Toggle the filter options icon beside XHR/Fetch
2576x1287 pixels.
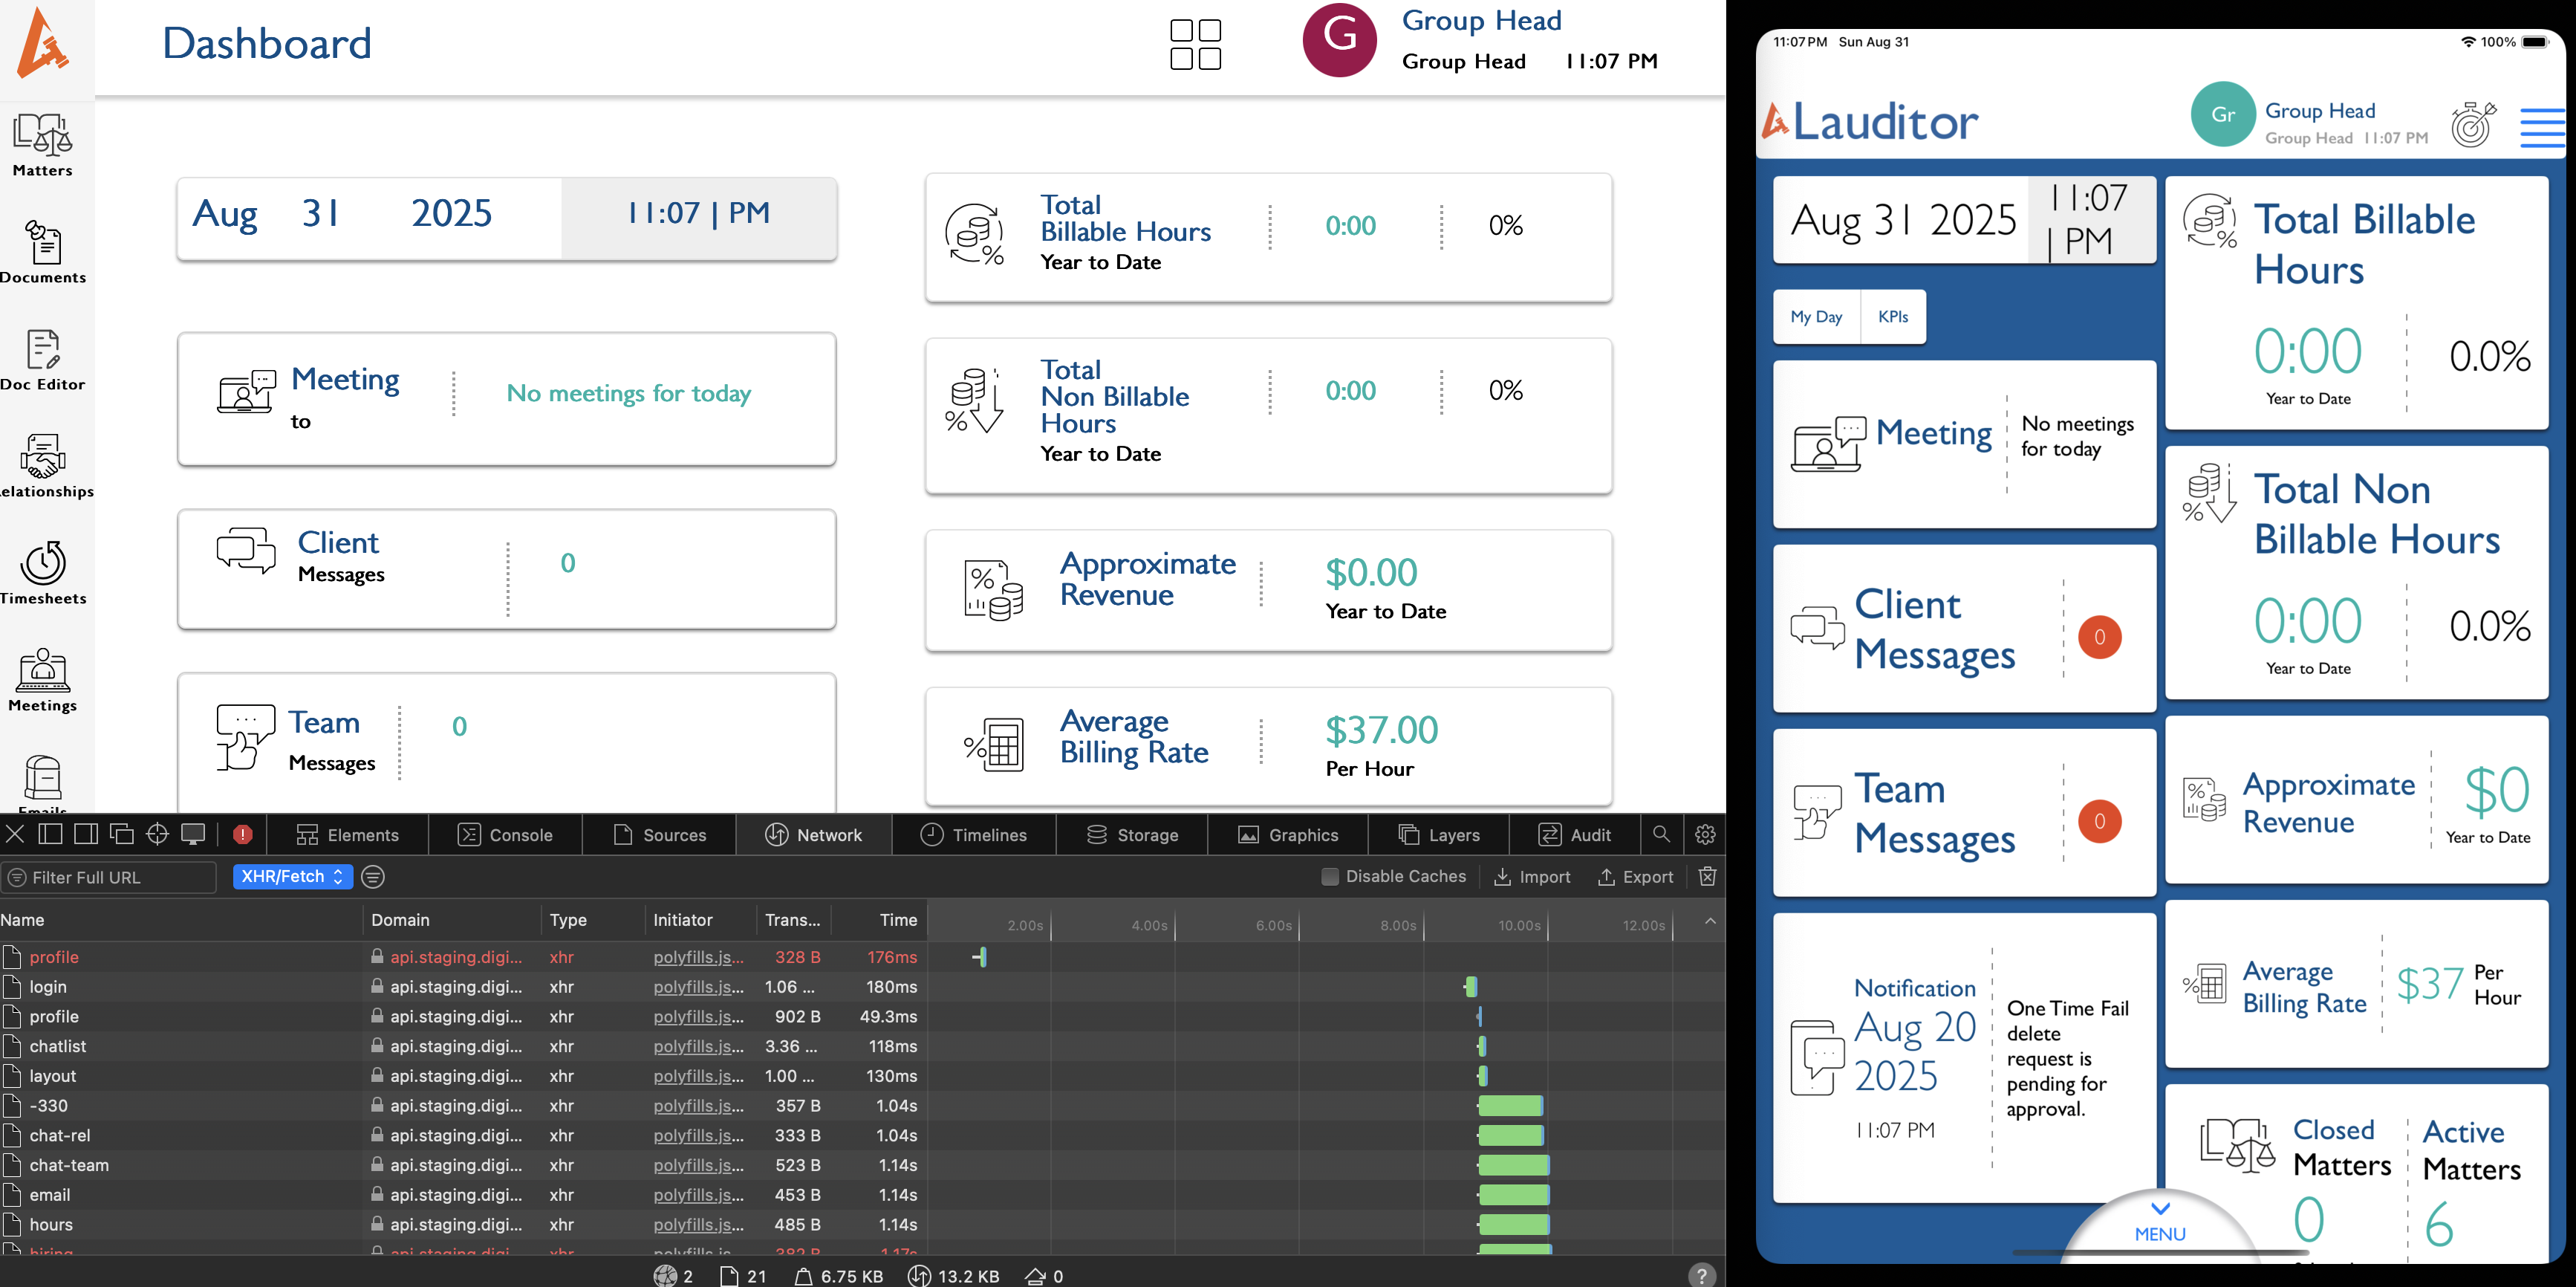coord(373,877)
